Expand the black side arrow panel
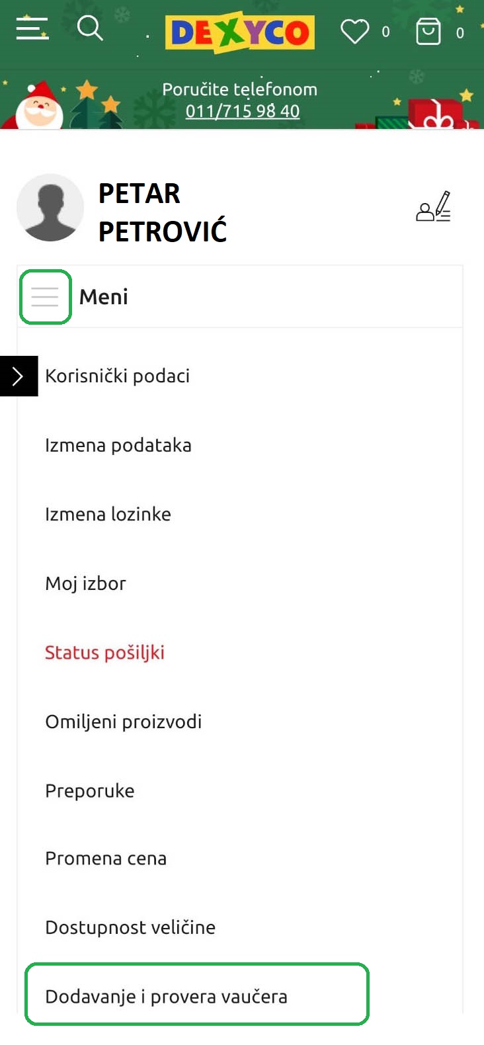Image resolution: width=484 pixels, height=1045 pixels. [19, 376]
